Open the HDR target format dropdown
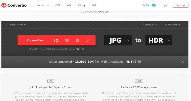This screenshot has width=191, height=101. pyautogui.click(x=158, y=40)
